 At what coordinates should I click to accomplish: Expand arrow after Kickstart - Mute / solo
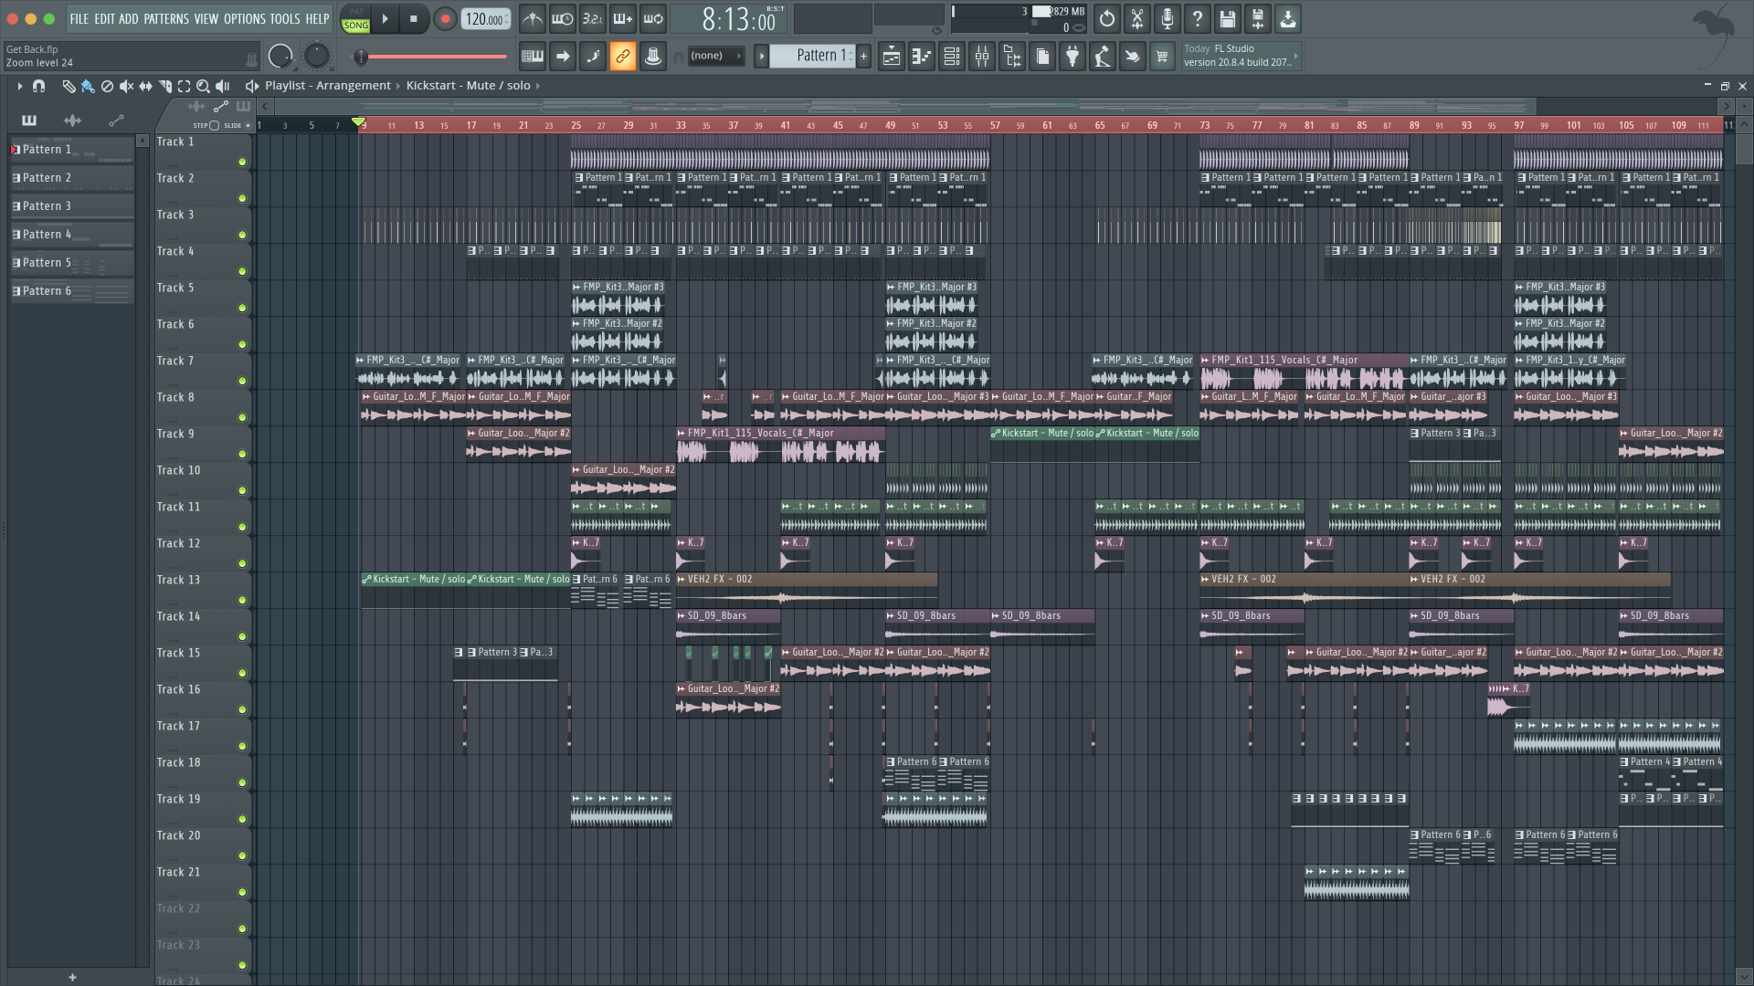[x=537, y=86]
